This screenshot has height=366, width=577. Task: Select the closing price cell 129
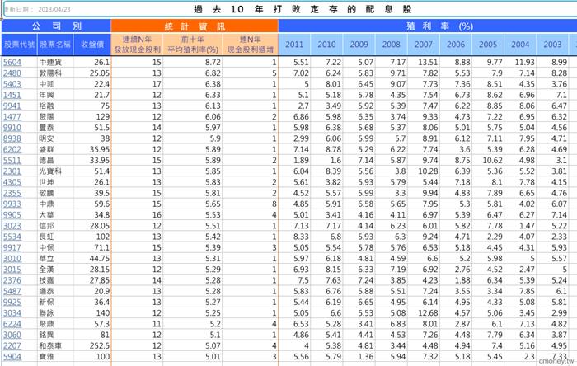pyautogui.click(x=92, y=117)
